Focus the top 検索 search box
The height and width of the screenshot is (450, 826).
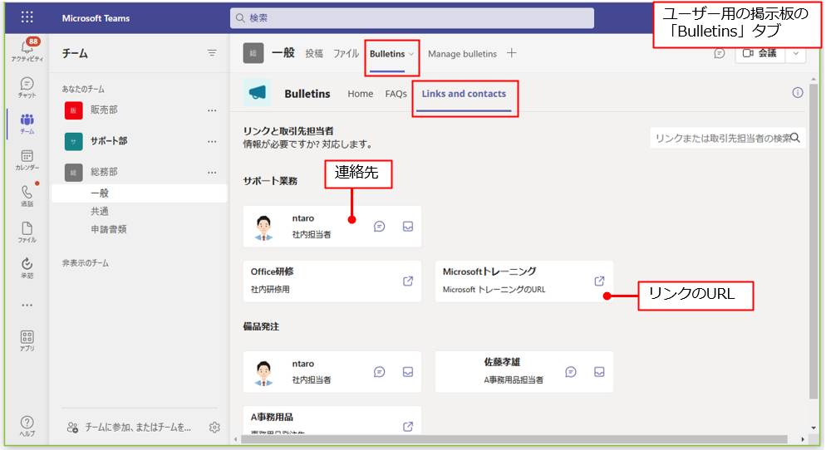tap(412, 18)
